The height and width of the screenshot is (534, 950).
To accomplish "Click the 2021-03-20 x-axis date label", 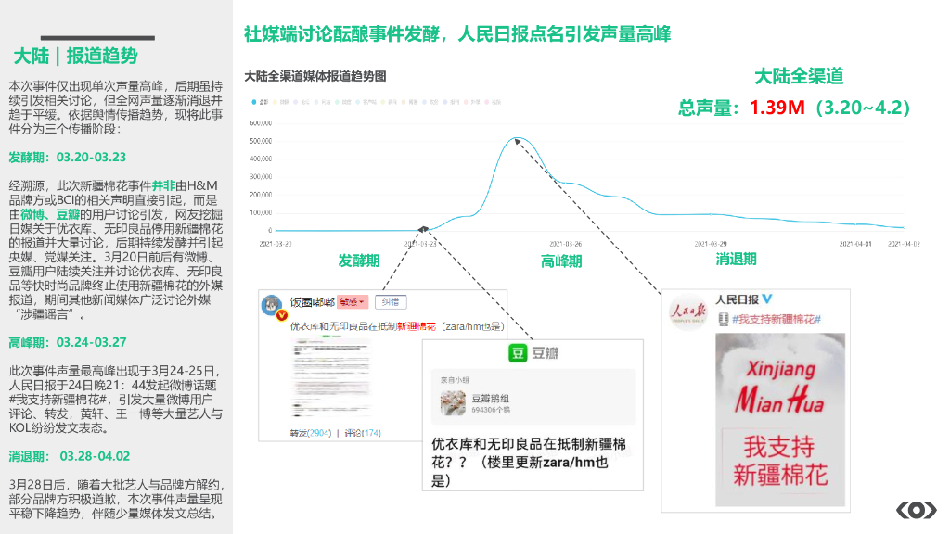I will [x=275, y=244].
